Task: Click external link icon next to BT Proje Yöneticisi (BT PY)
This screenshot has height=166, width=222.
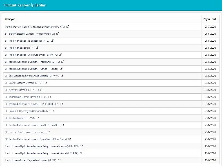Action: [x=37, y=48]
